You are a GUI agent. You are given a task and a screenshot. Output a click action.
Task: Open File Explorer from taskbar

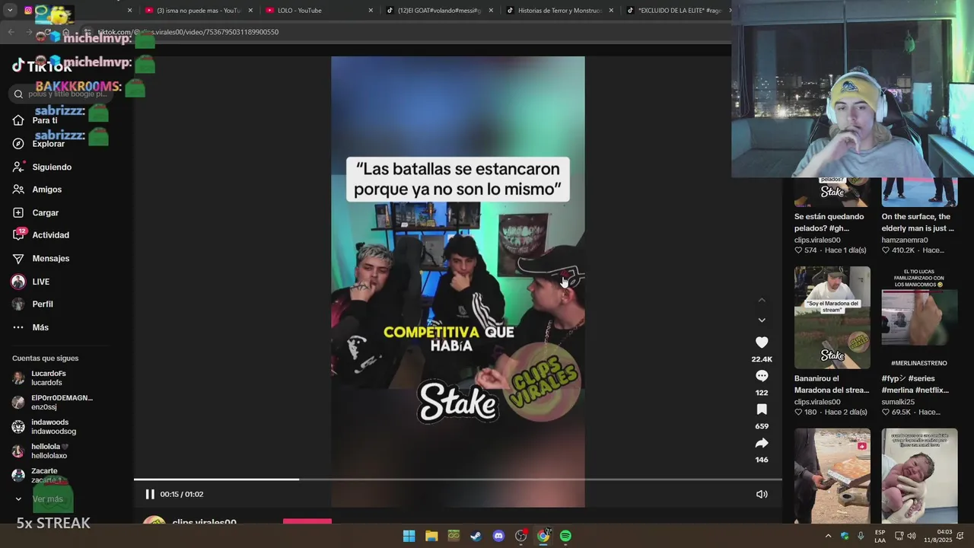[x=431, y=536]
